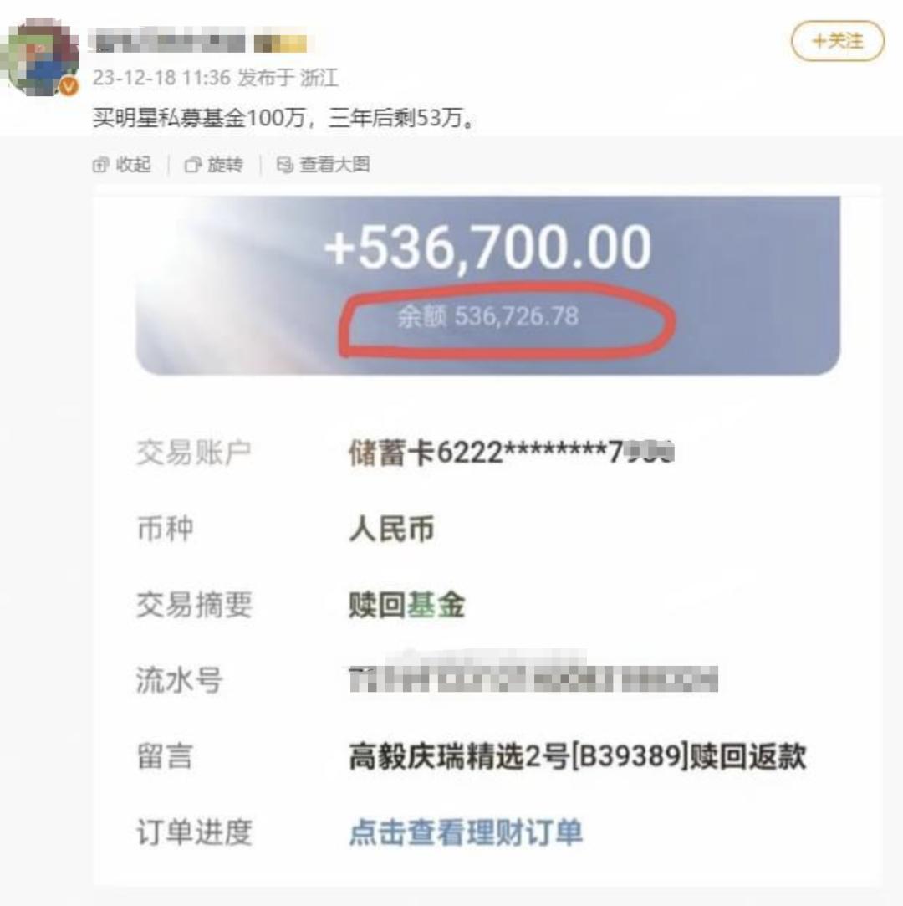
Task: Open full-size view via 查看大图
Action: (x=323, y=165)
